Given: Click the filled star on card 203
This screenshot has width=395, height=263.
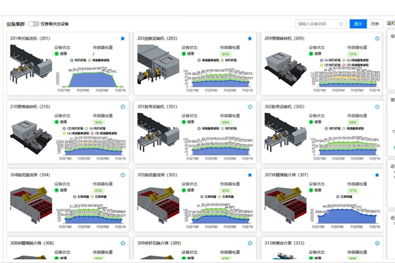Looking at the screenshot, I should pos(250,39).
